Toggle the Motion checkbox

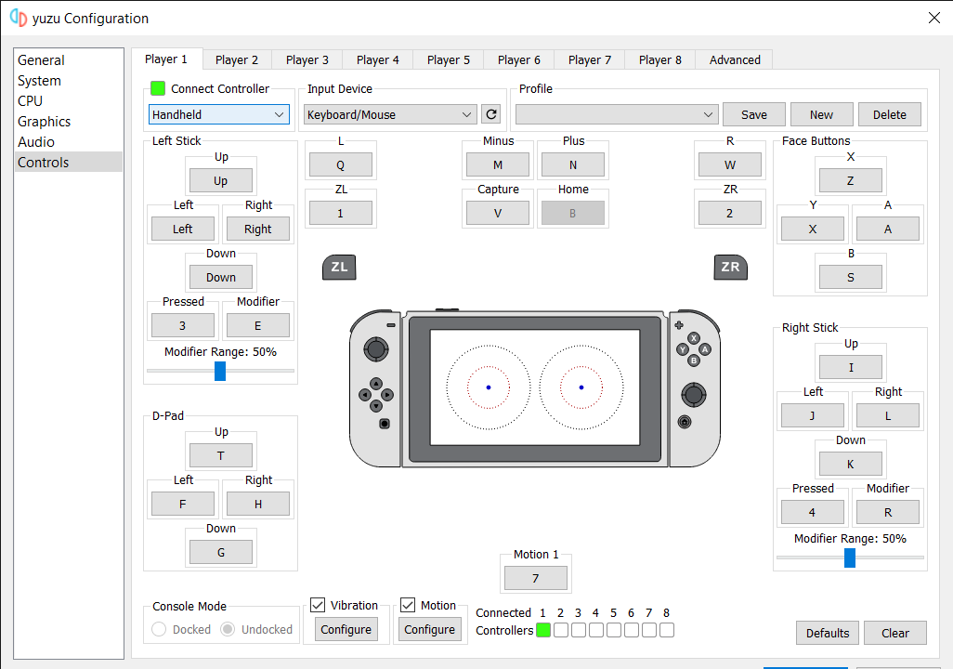[408, 605]
